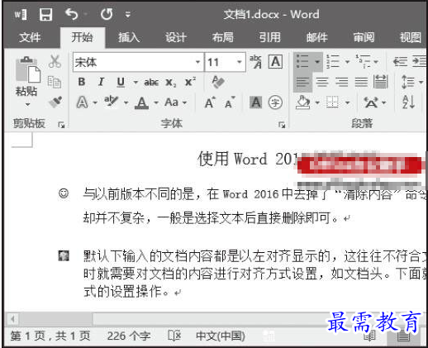Viewport: 428px width, 348px height.
Task: Undo the last action
Action: (72, 14)
